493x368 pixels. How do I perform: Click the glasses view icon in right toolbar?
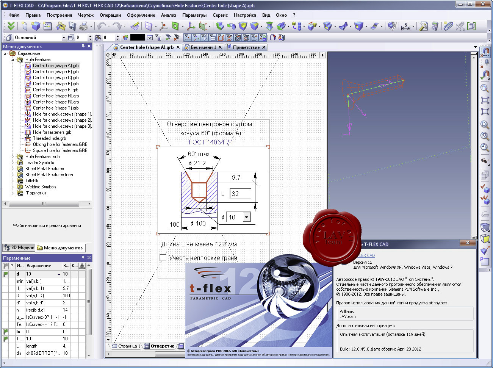tap(485, 161)
